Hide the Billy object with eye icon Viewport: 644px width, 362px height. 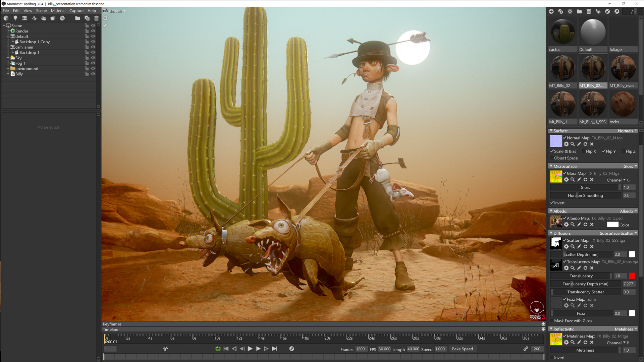tap(93, 74)
